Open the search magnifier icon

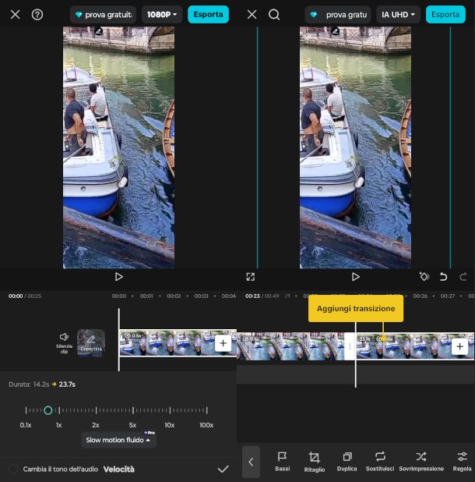tap(274, 15)
